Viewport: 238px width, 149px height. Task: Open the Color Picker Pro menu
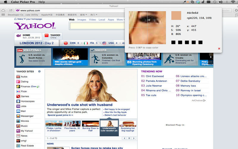23,2
